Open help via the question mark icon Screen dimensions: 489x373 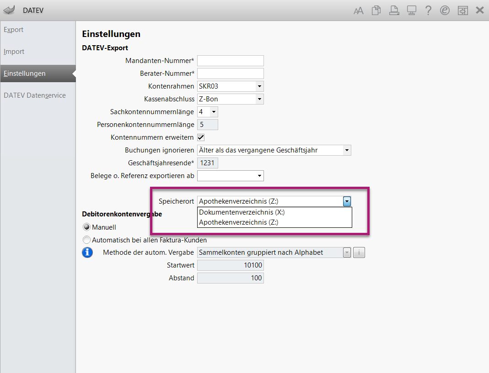tap(428, 11)
